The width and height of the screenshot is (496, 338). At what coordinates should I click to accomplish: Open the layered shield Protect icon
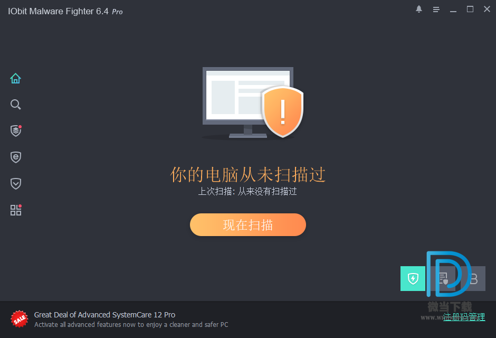click(16, 130)
